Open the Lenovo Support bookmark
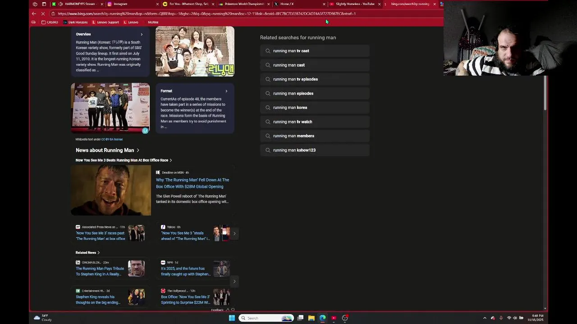 click(x=105, y=22)
